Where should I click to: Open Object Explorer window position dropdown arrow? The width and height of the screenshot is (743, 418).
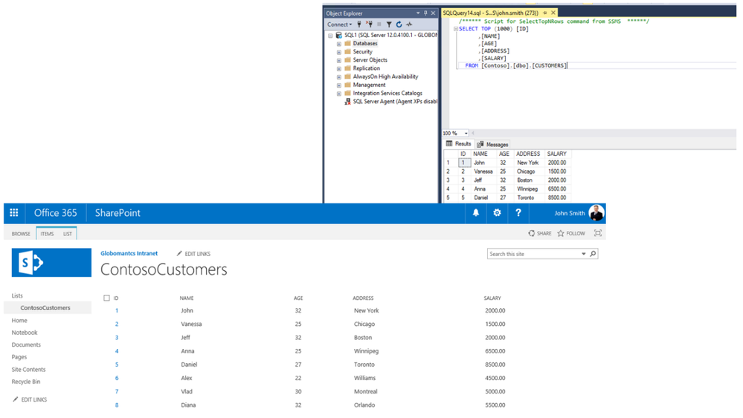tap(418, 13)
